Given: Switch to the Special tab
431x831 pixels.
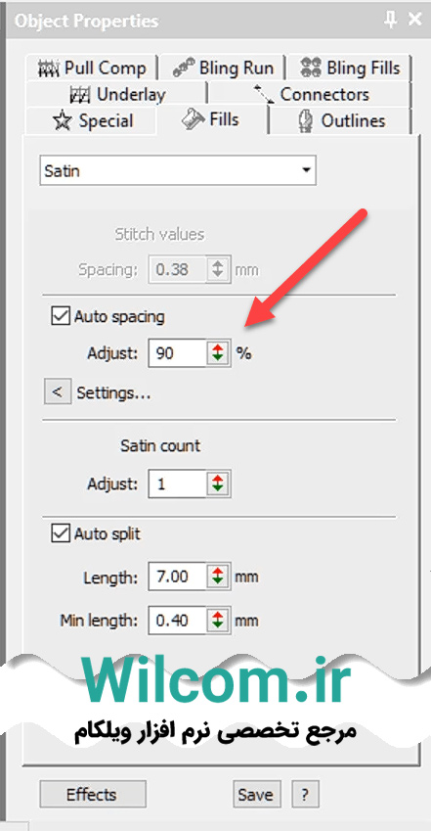Looking at the screenshot, I should click(91, 120).
